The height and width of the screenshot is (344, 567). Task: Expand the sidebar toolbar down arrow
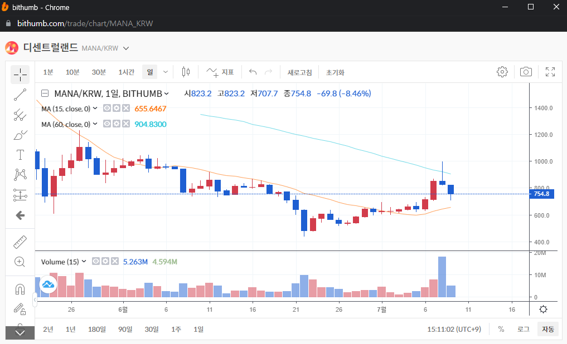pos(20,333)
